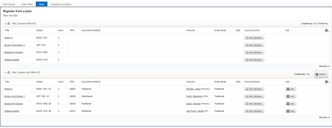332x128 pixels.
Task: View Sections for ENGL 1551, 02
Action: coord(254,89)
